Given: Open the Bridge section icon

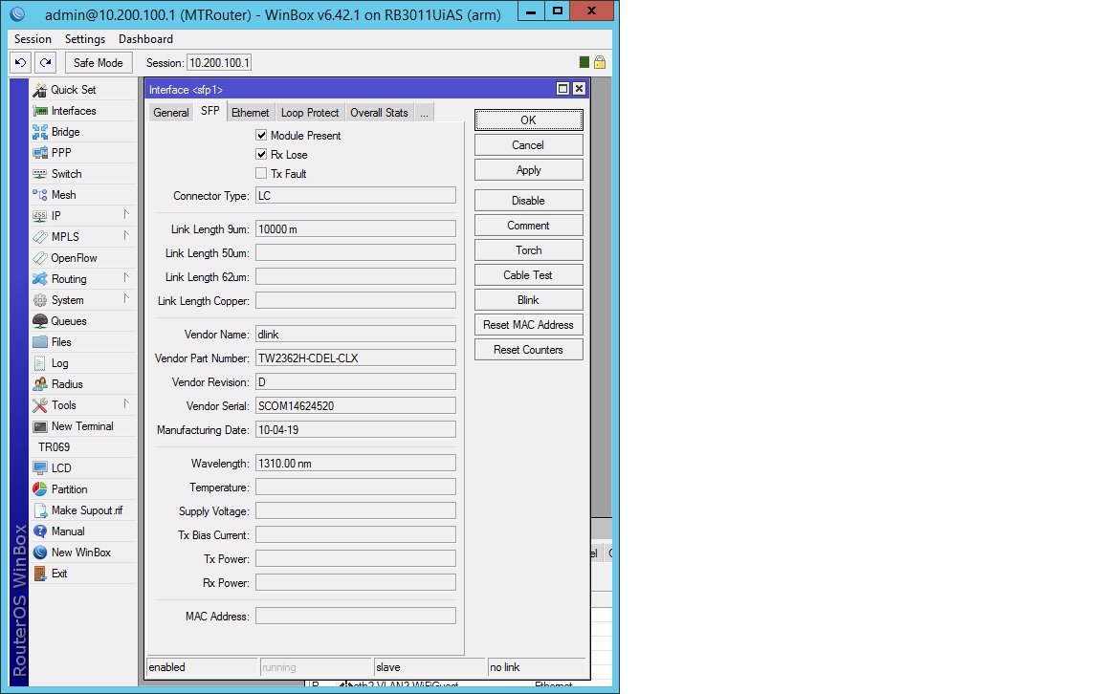Looking at the screenshot, I should click(40, 132).
